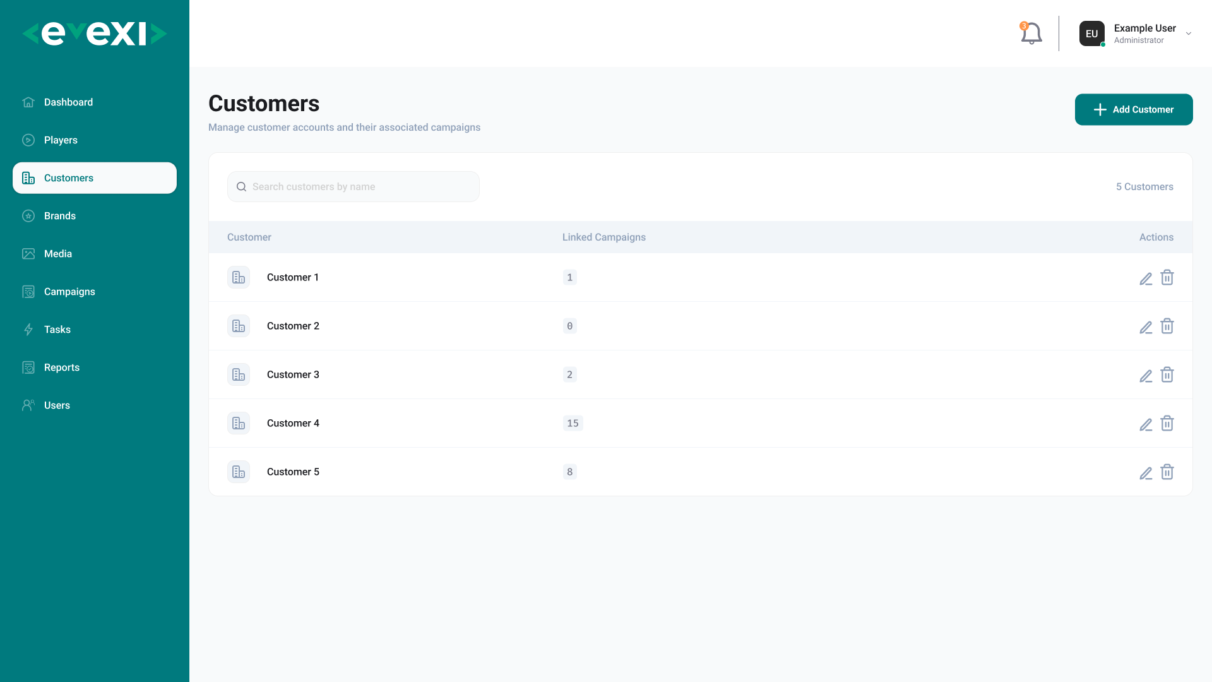This screenshot has height=682, width=1212.
Task: Expand the Example User account dropdown
Action: [x=1189, y=33]
